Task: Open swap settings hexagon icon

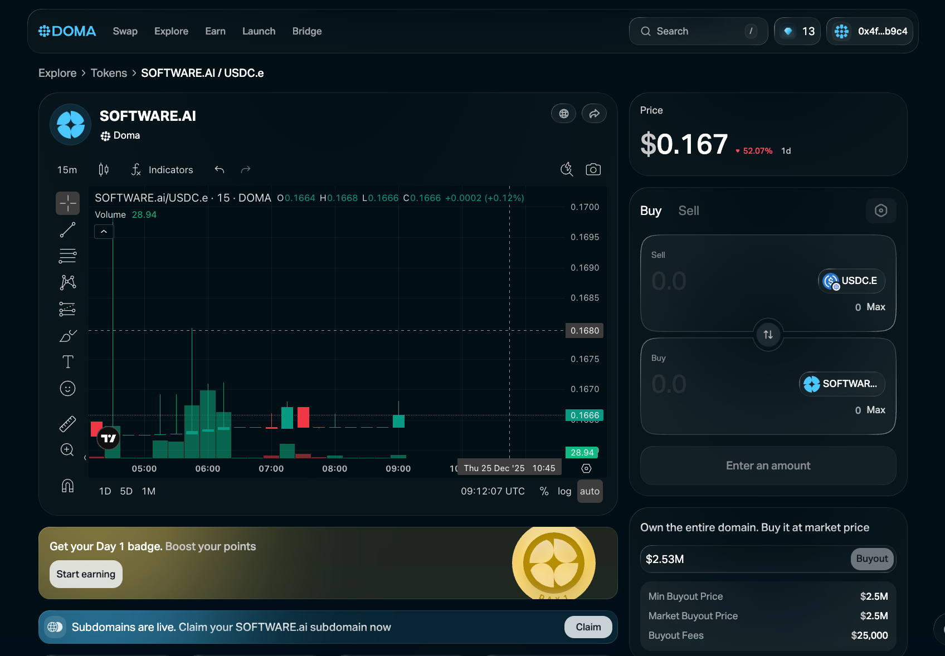Action: (880, 210)
